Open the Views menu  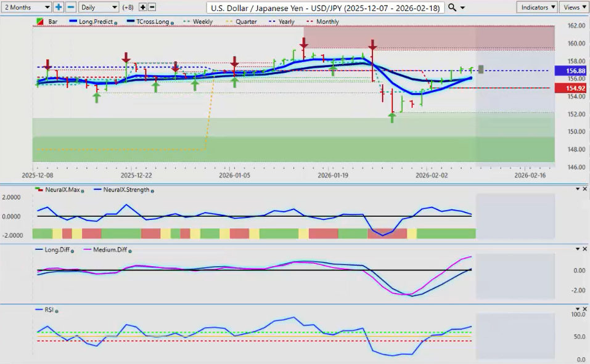coord(575,7)
